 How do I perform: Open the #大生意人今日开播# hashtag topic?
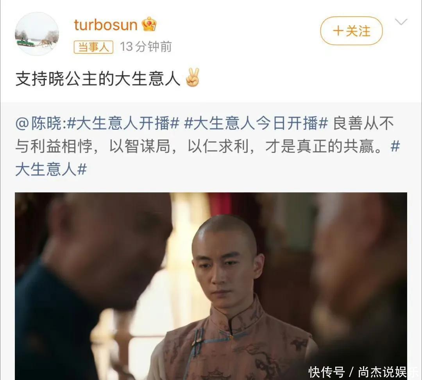[256, 124]
